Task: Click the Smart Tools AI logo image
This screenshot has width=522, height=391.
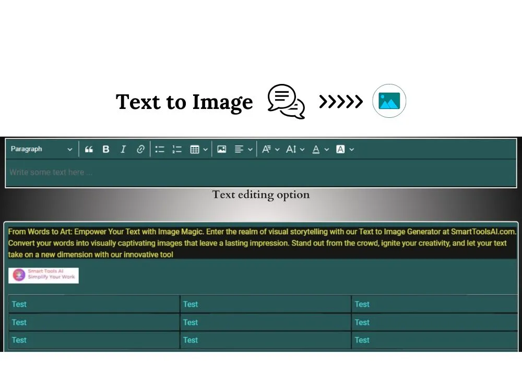Action: point(44,275)
